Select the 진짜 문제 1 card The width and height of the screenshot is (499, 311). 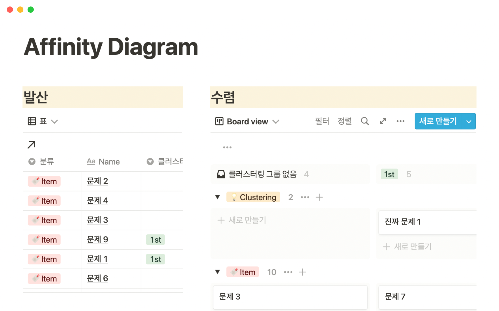[x=427, y=222]
